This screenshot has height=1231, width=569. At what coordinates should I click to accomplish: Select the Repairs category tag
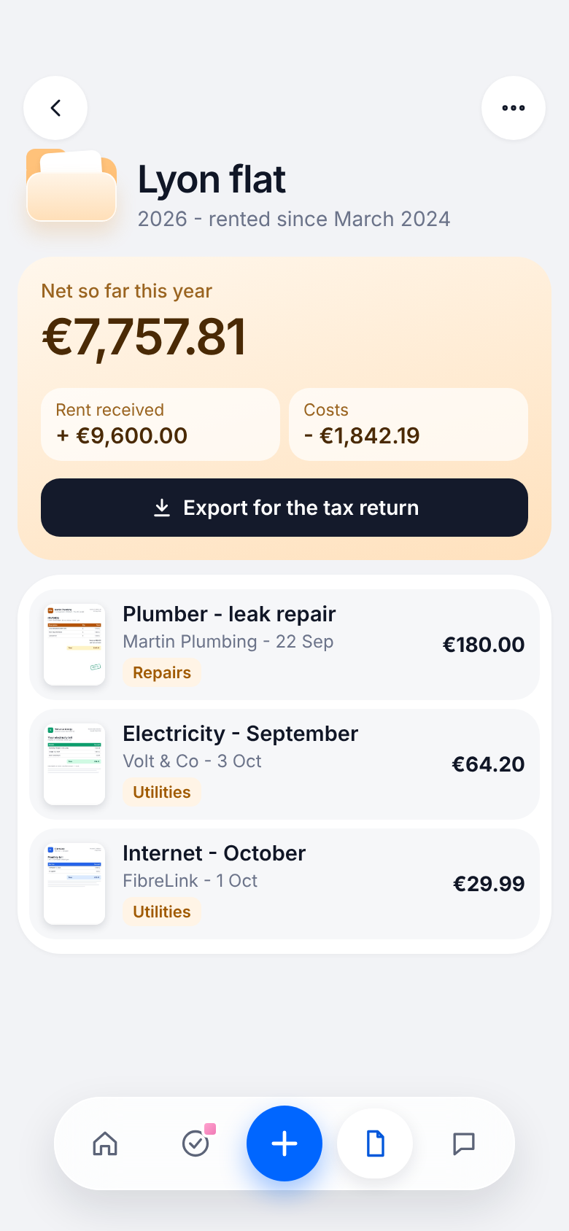tap(162, 672)
